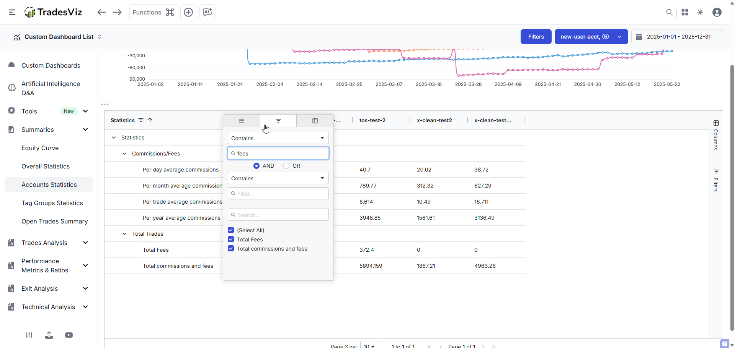Image resolution: width=735 pixels, height=348 pixels.
Task: Click the second Filter text input
Action: 278,193
